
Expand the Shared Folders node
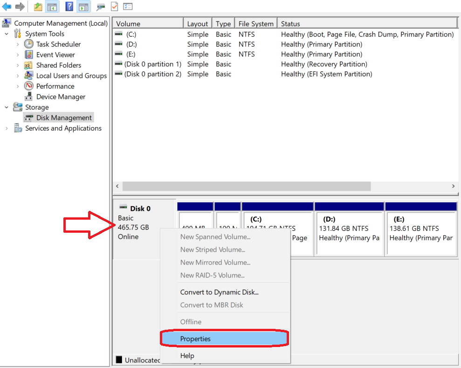coord(18,65)
